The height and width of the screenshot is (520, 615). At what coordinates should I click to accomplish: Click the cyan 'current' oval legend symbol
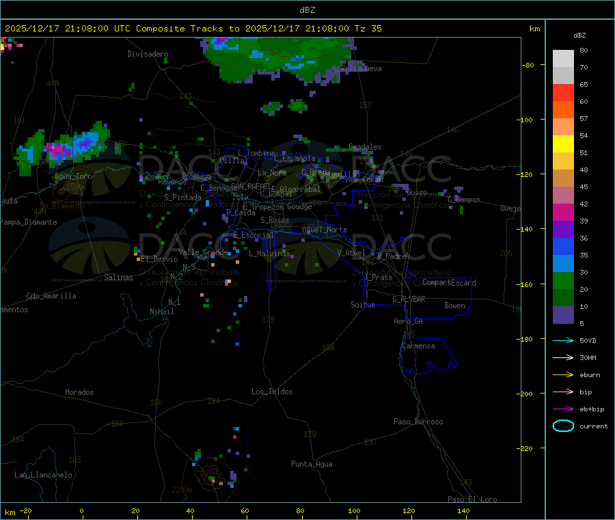click(x=563, y=426)
